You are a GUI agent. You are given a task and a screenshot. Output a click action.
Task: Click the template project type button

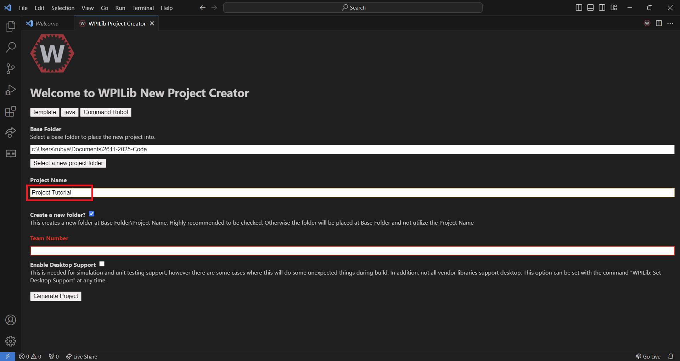tap(45, 112)
